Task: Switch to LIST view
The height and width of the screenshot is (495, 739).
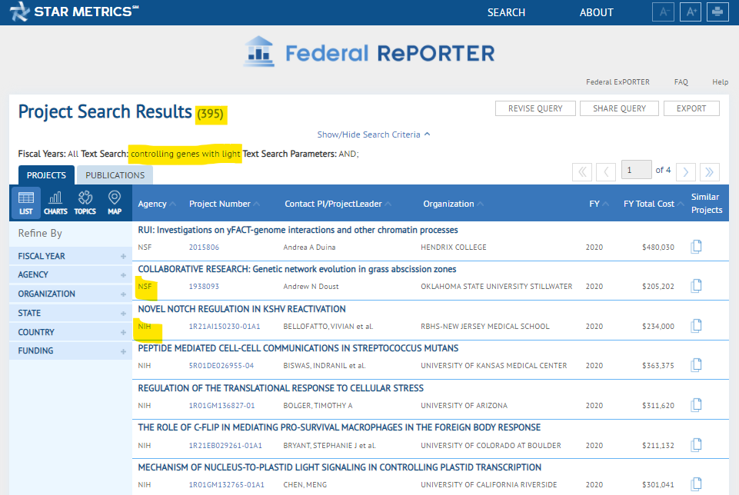Action: (x=25, y=203)
